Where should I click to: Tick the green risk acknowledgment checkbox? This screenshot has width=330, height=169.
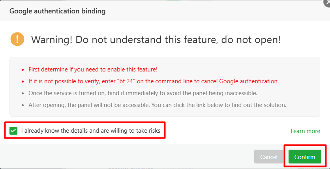[x=14, y=131]
